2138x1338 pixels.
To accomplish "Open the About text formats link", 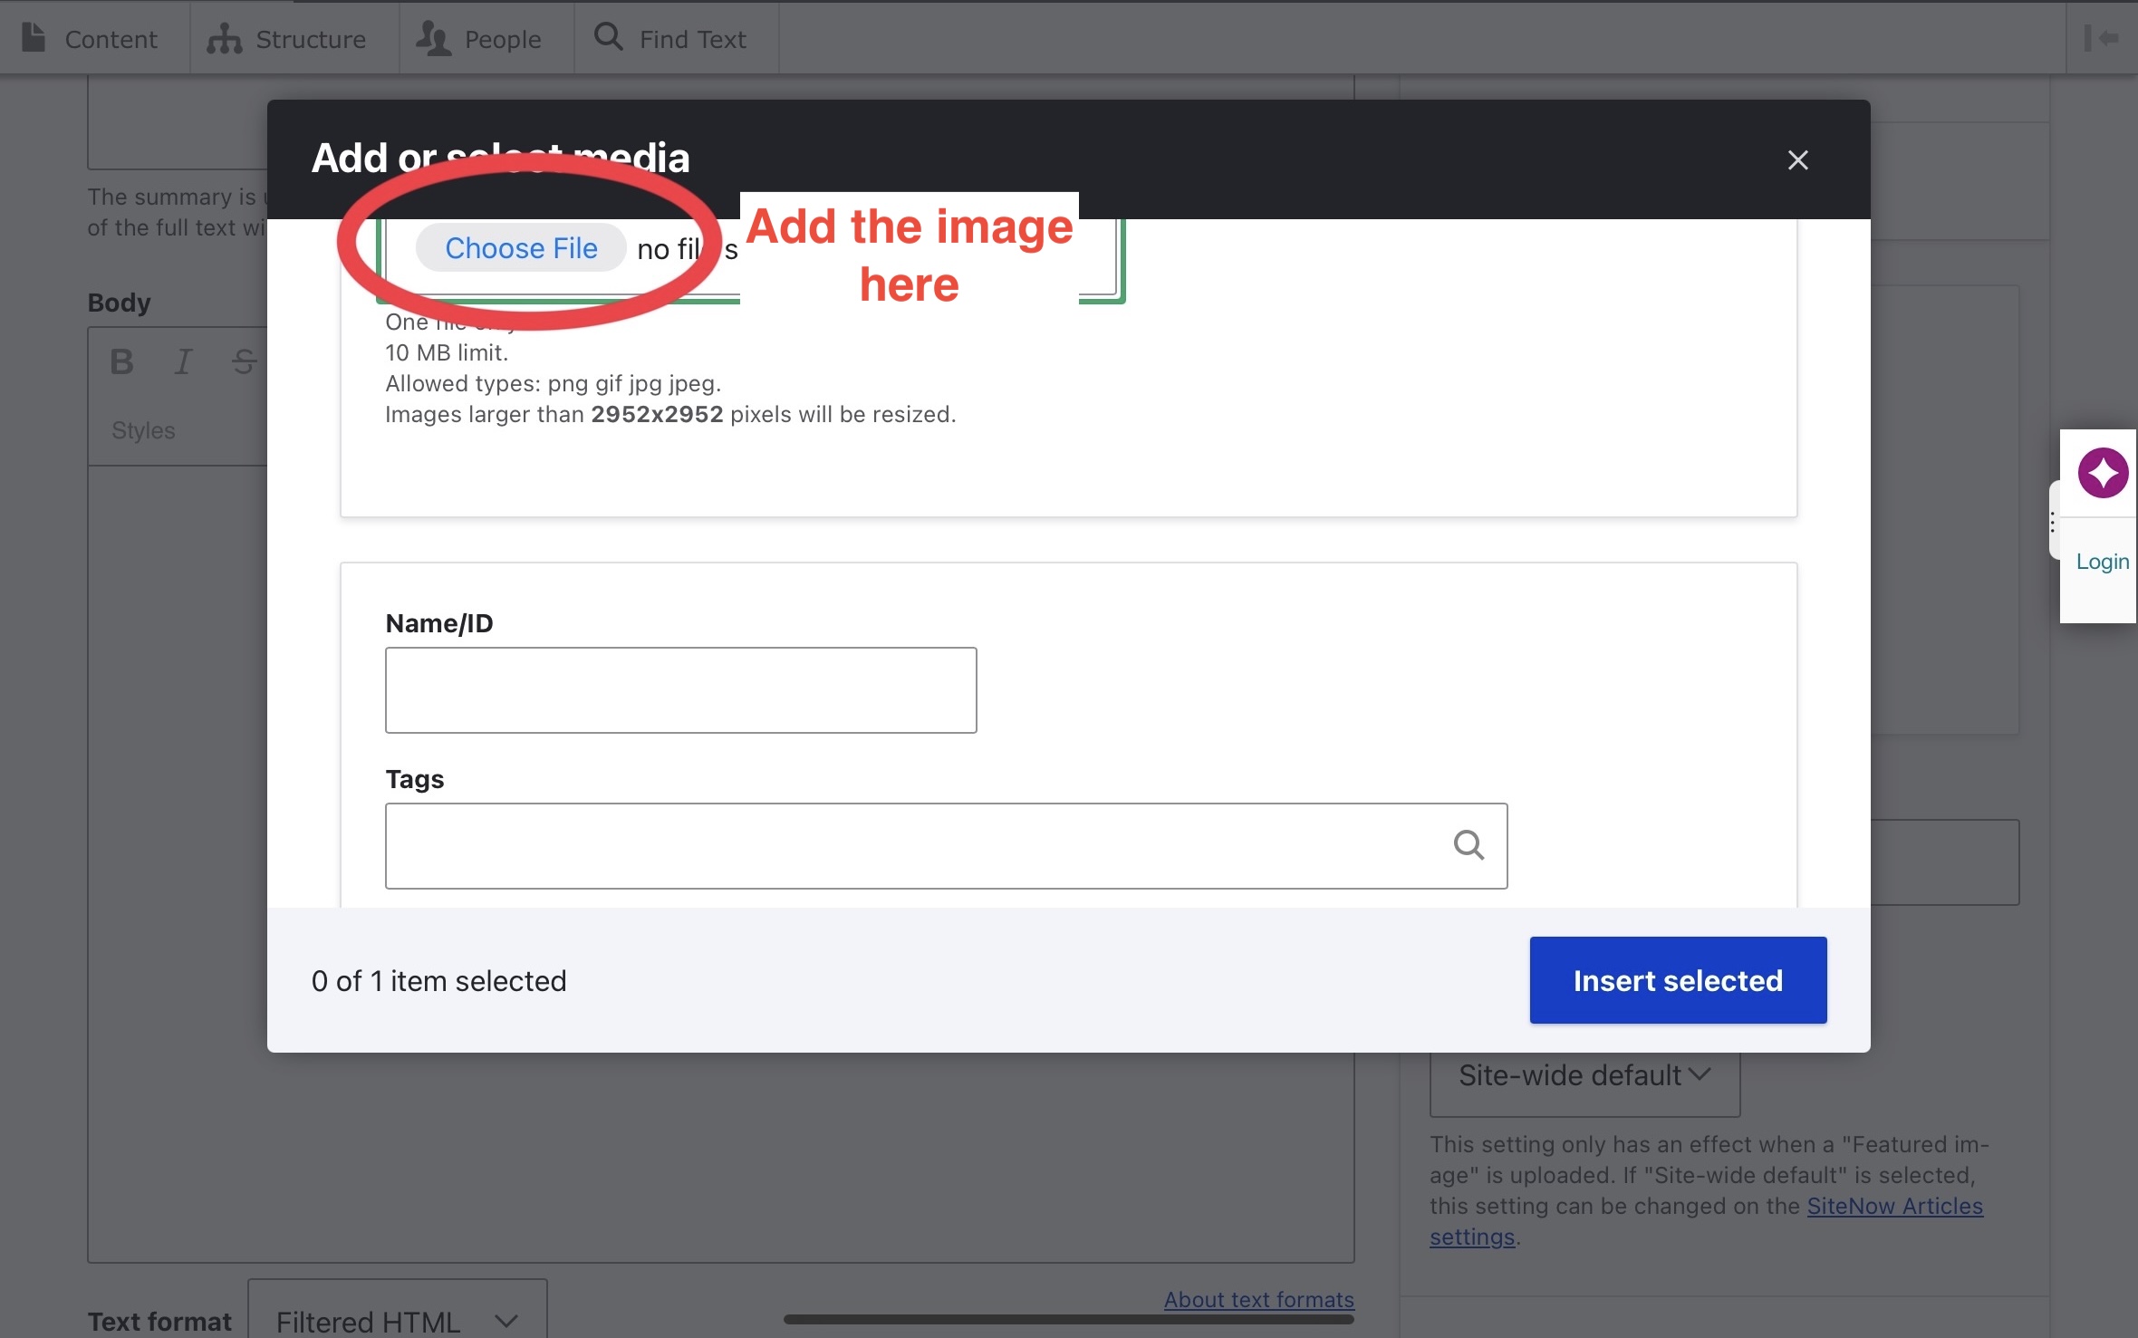I will pyautogui.click(x=1257, y=1299).
